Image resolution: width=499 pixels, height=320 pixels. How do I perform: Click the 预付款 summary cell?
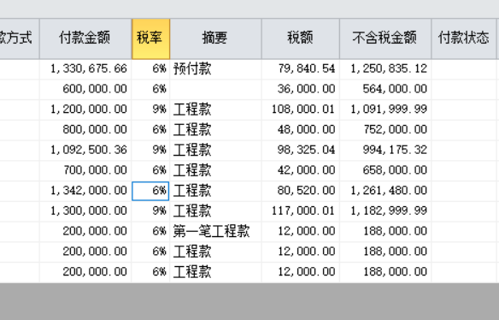216,68
